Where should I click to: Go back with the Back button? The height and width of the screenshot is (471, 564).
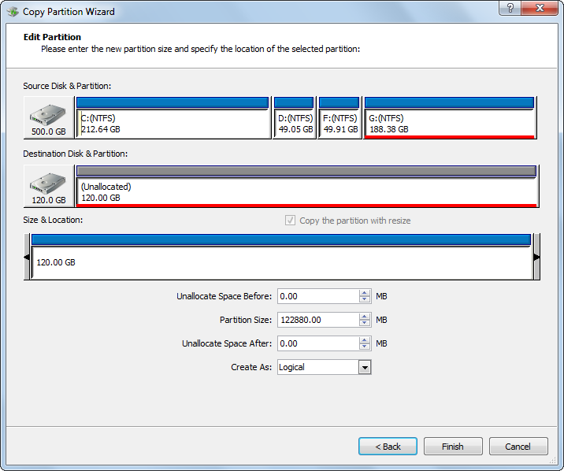click(388, 447)
